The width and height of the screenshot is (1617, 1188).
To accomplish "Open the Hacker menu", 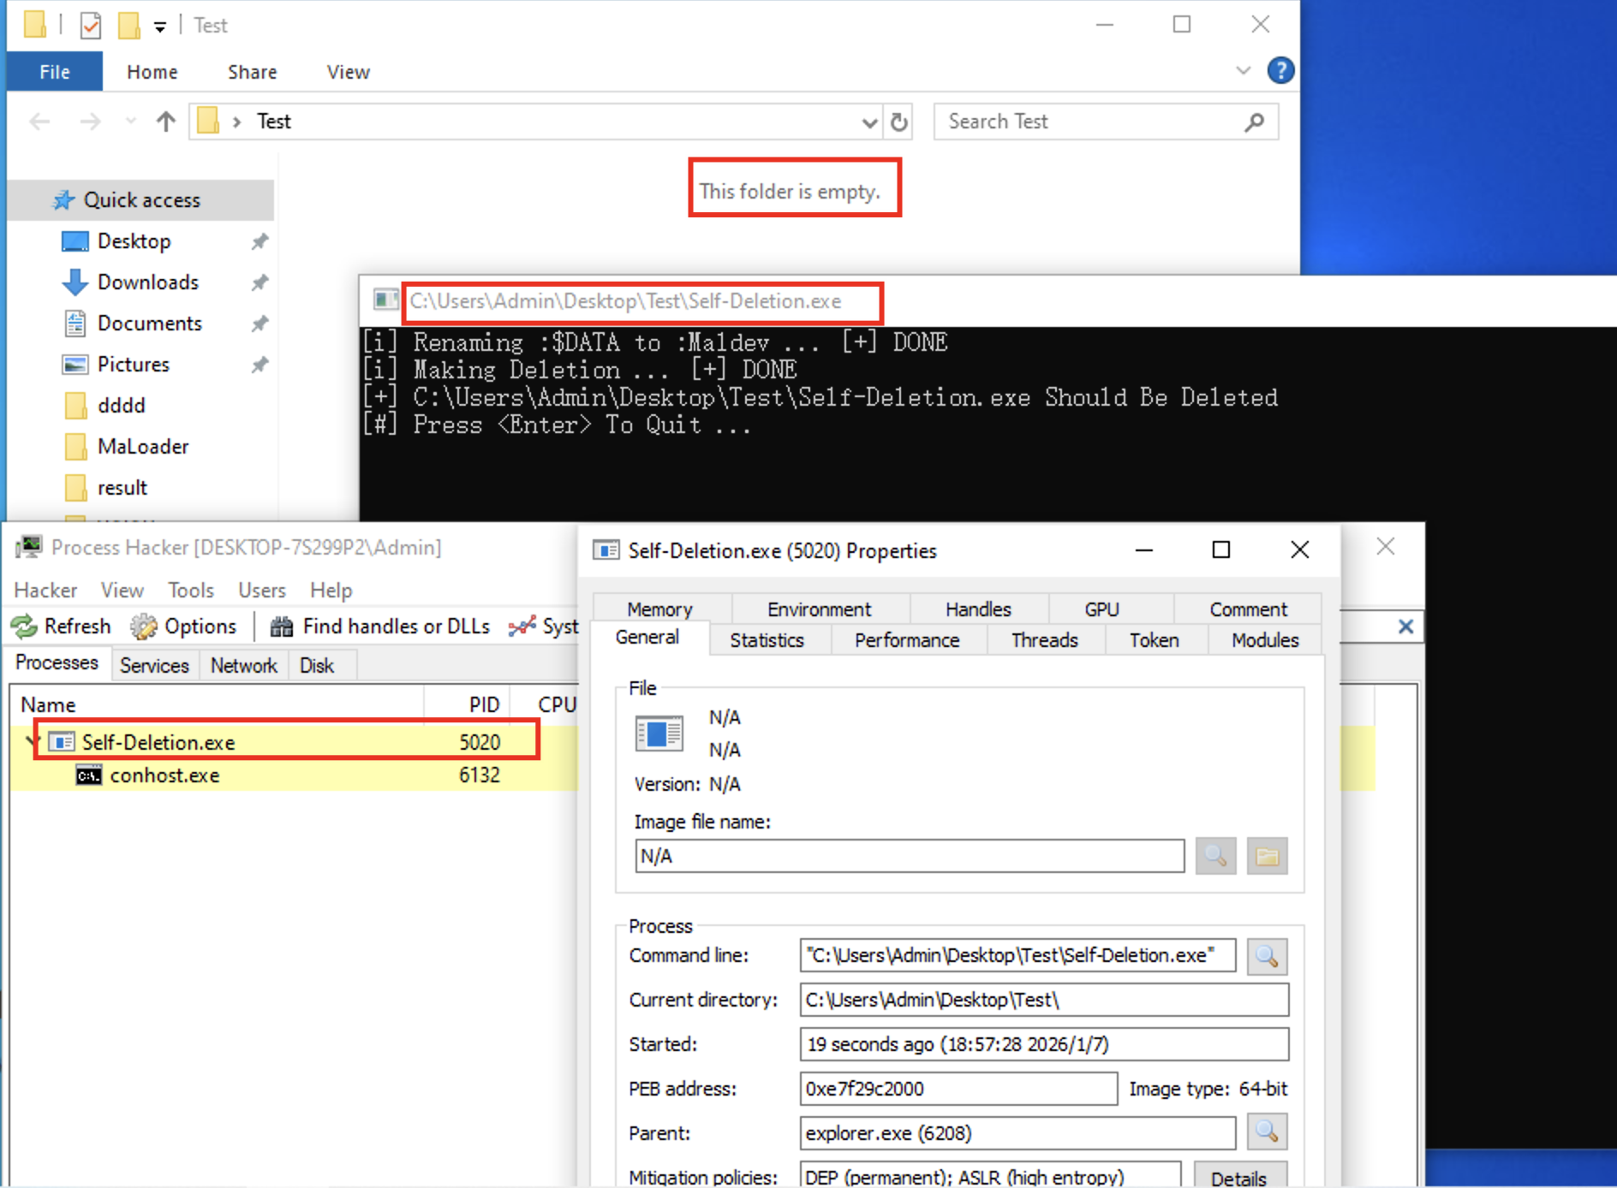I will click(45, 591).
